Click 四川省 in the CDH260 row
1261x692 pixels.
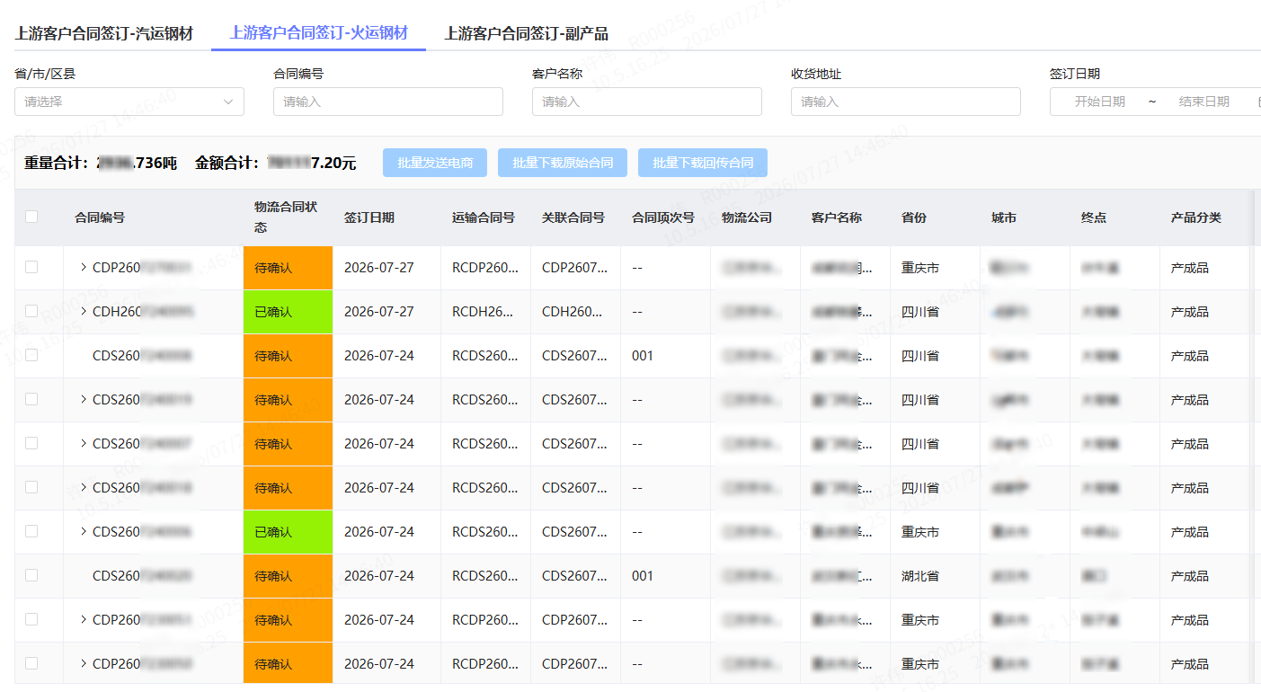920,312
